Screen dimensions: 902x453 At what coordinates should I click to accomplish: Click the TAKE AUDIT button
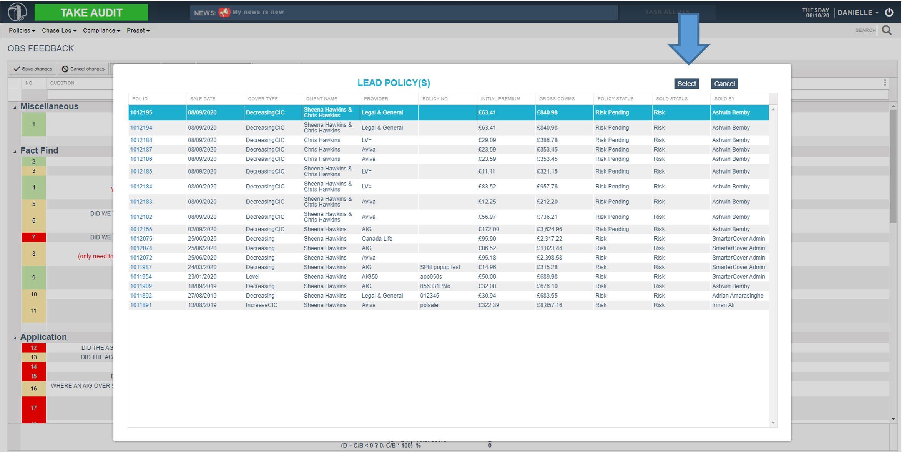tap(91, 13)
